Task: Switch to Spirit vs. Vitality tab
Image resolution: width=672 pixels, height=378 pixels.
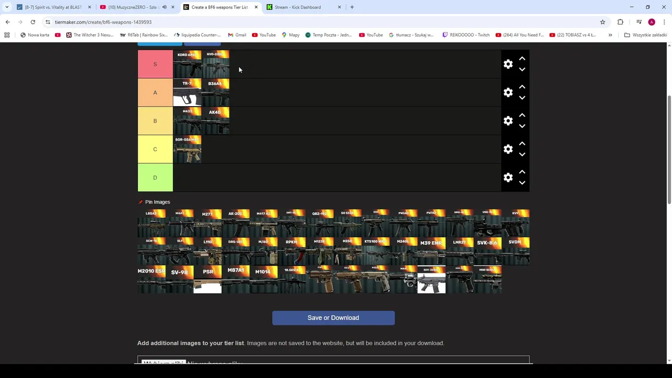Action: click(x=53, y=7)
